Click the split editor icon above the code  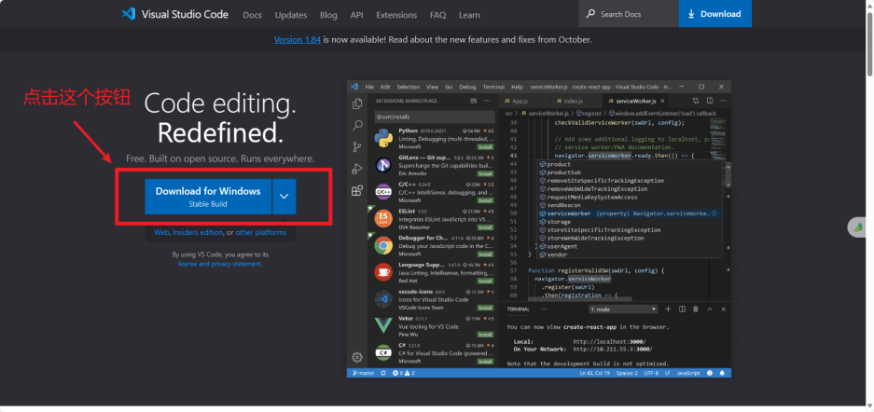(x=710, y=101)
